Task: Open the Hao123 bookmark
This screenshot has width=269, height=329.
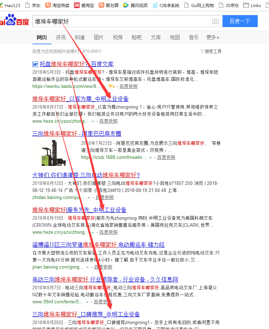Action: 11,5
